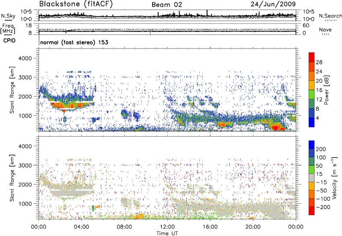Click the red echo patch near 22:00 in the power panel
342x236 pixels.
[276, 128]
